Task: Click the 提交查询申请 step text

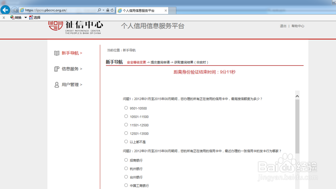Action: (x=160, y=62)
